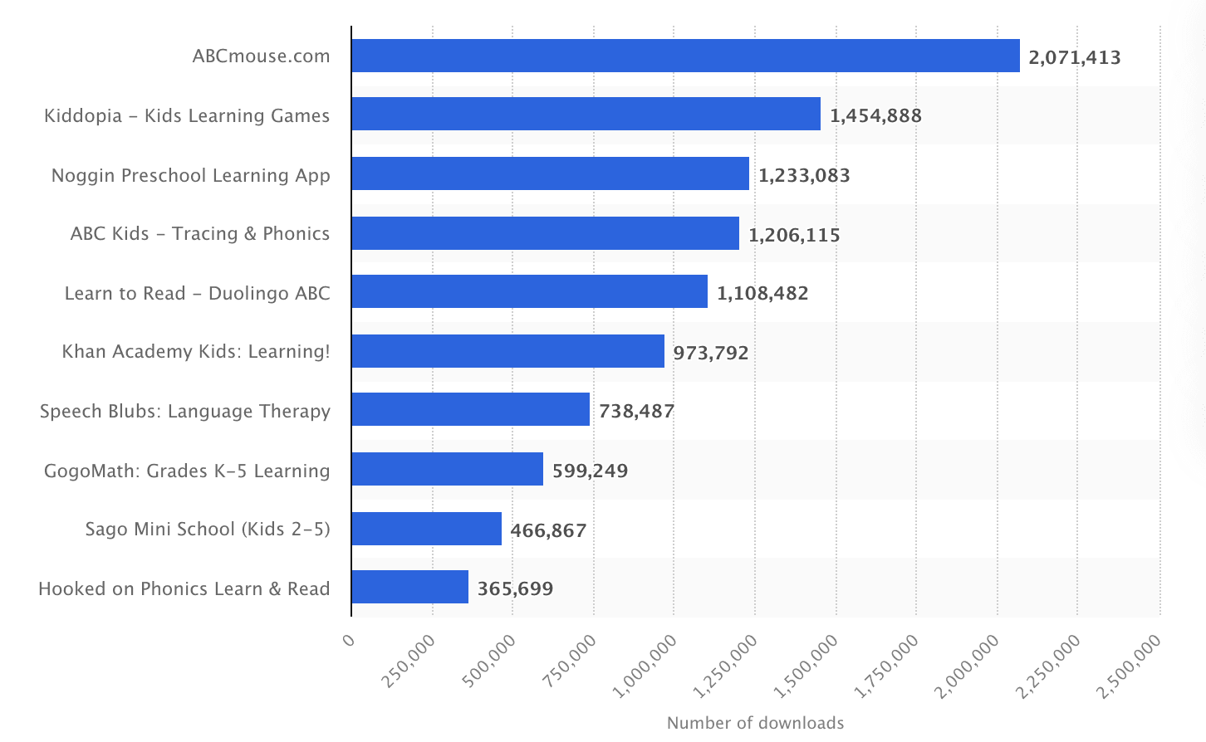
Task: Click the x-axis tick label 2,250,000
Action: pos(1049,666)
